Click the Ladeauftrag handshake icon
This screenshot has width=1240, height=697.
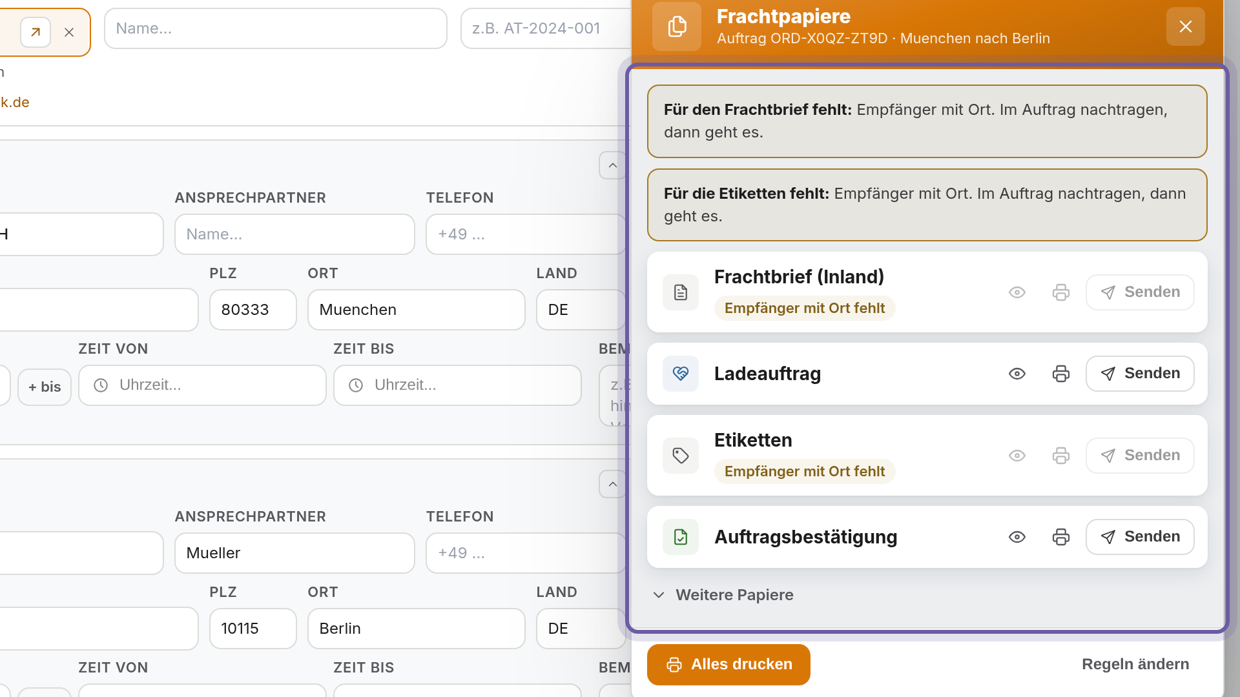[681, 374]
